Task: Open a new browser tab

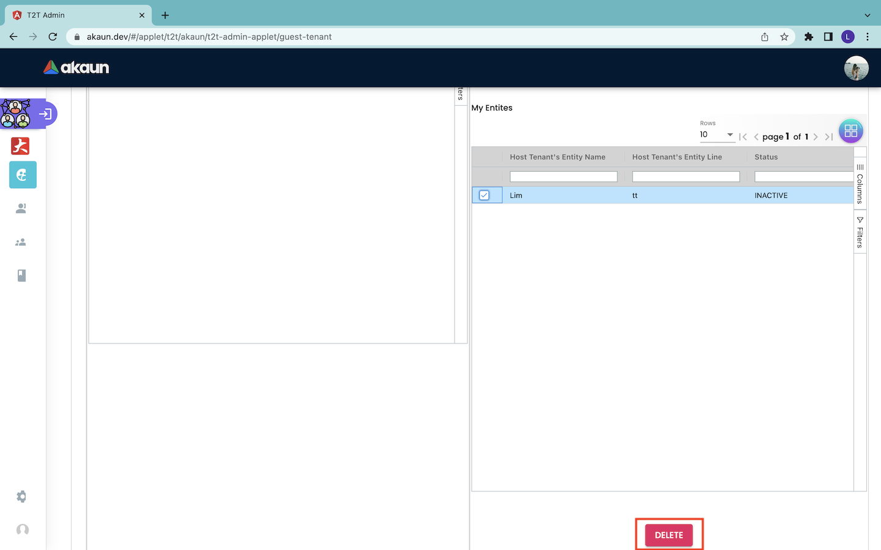Action: [x=165, y=15]
